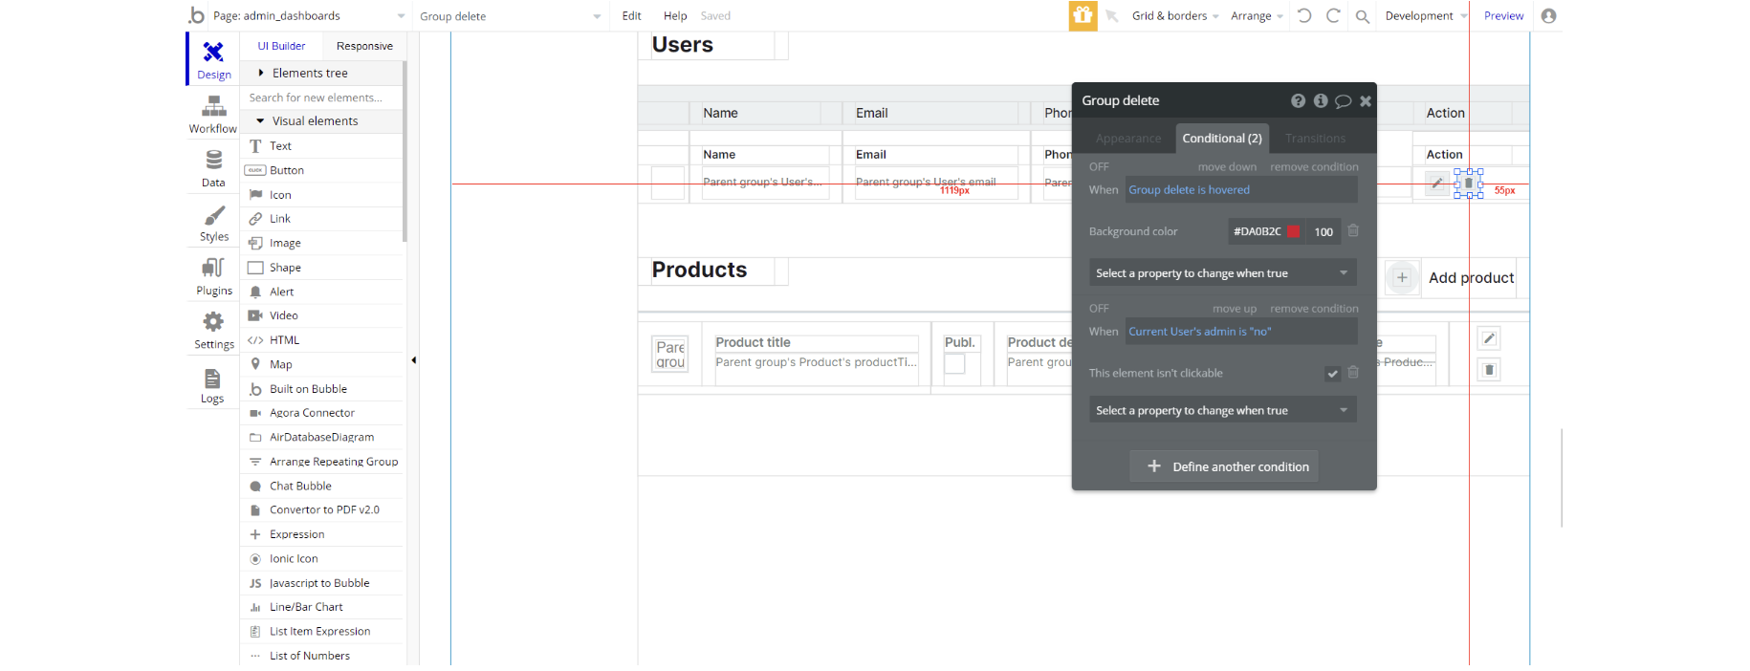Delete the Background color property
The height and width of the screenshot is (671, 1750).
1353,231
